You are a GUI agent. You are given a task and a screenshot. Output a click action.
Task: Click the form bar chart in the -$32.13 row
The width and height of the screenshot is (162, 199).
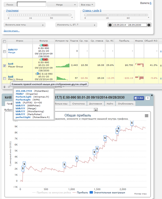[139, 78]
